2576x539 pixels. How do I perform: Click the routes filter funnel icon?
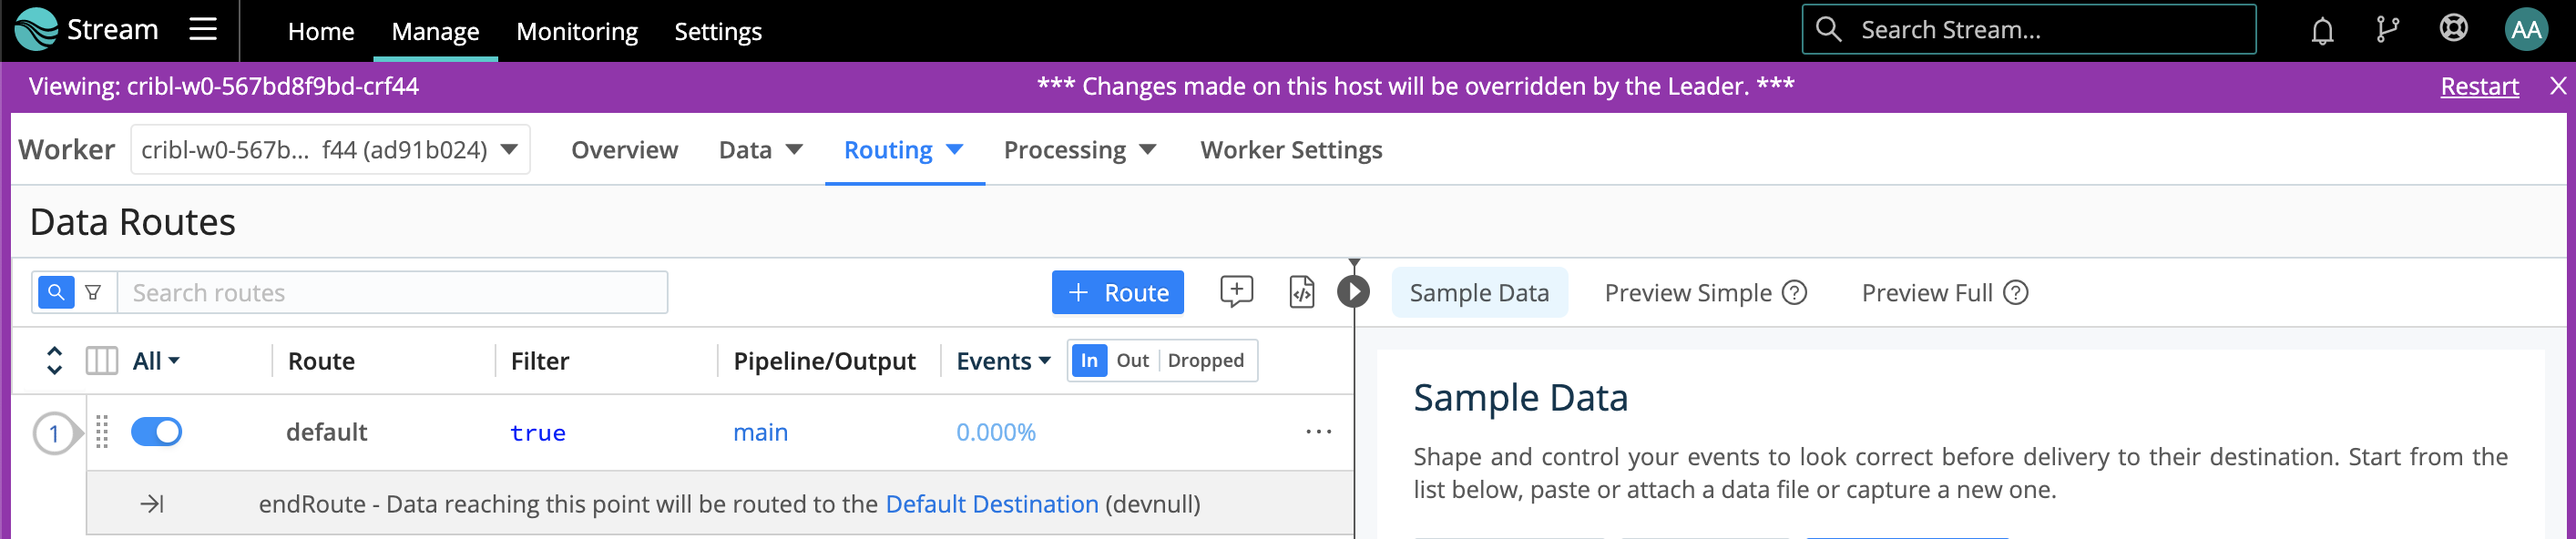[93, 292]
